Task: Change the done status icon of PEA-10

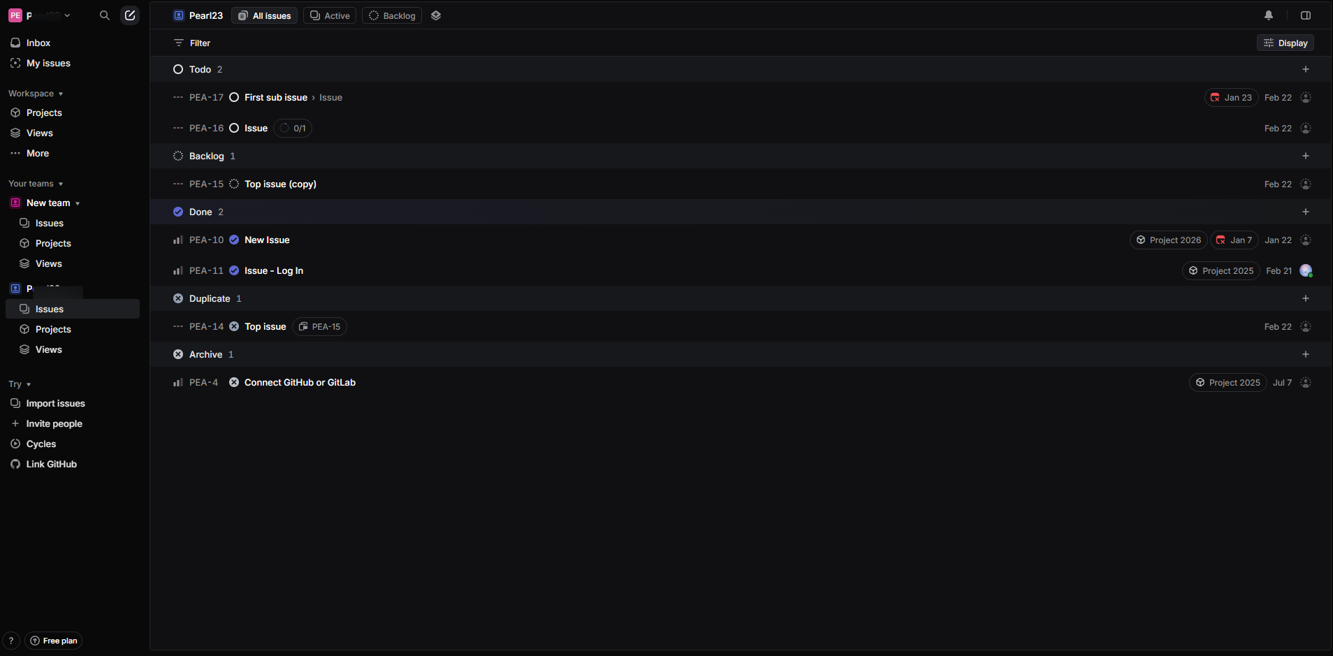Action: [234, 240]
